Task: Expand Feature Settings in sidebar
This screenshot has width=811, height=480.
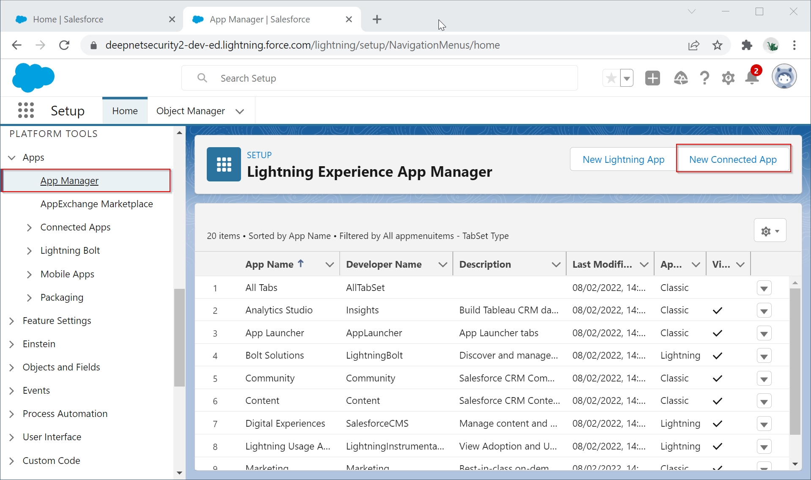Action: 12,321
